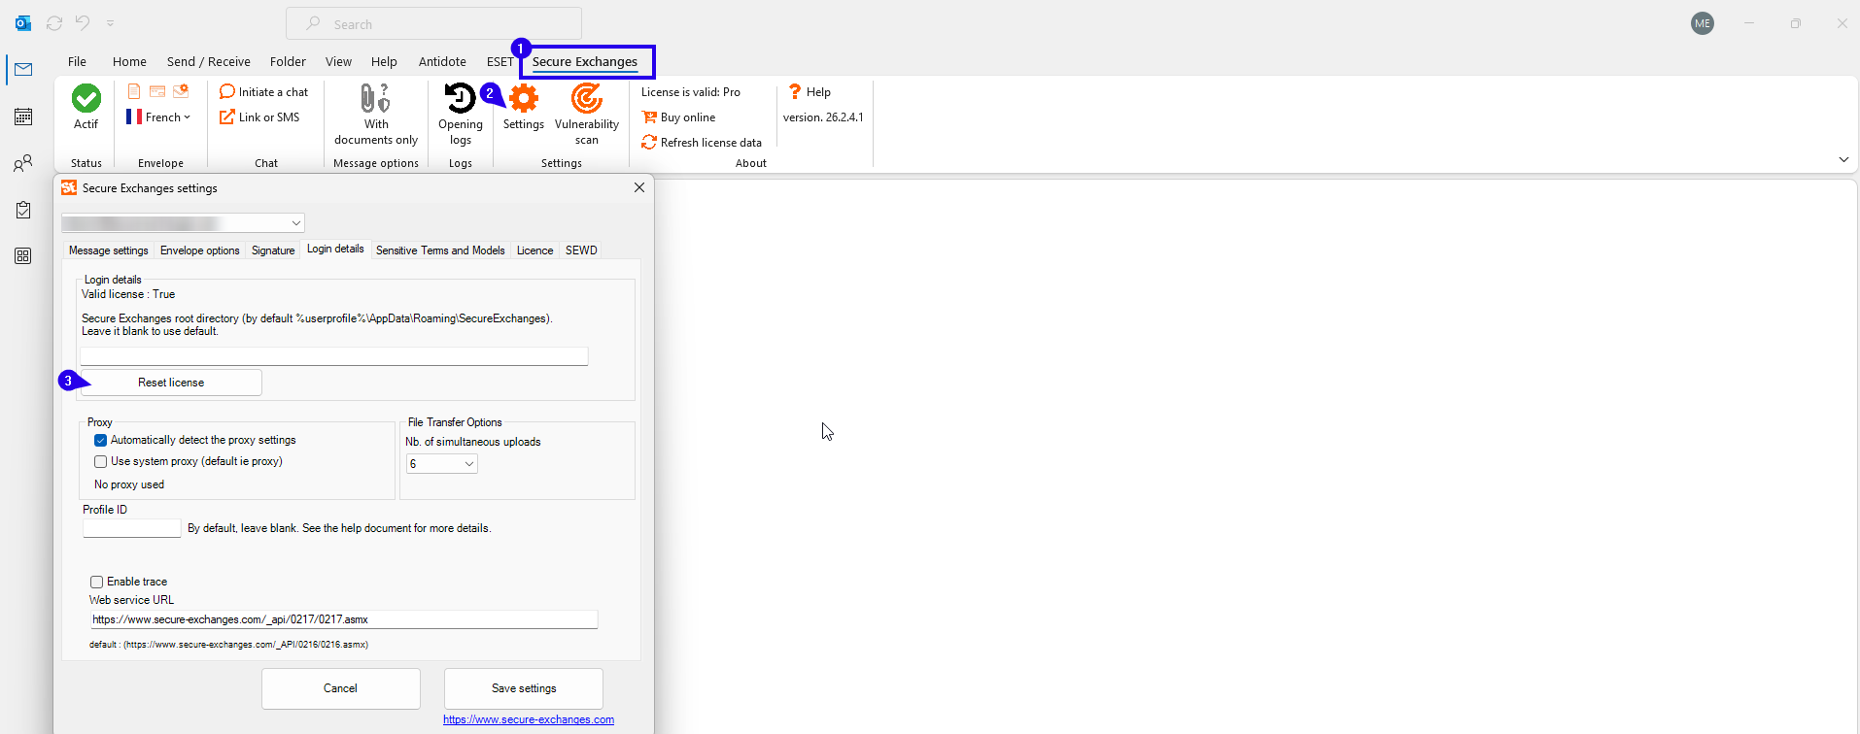Open Secure Exchanges Settings gear
Screen dimensions: 1860x734
click(524, 107)
